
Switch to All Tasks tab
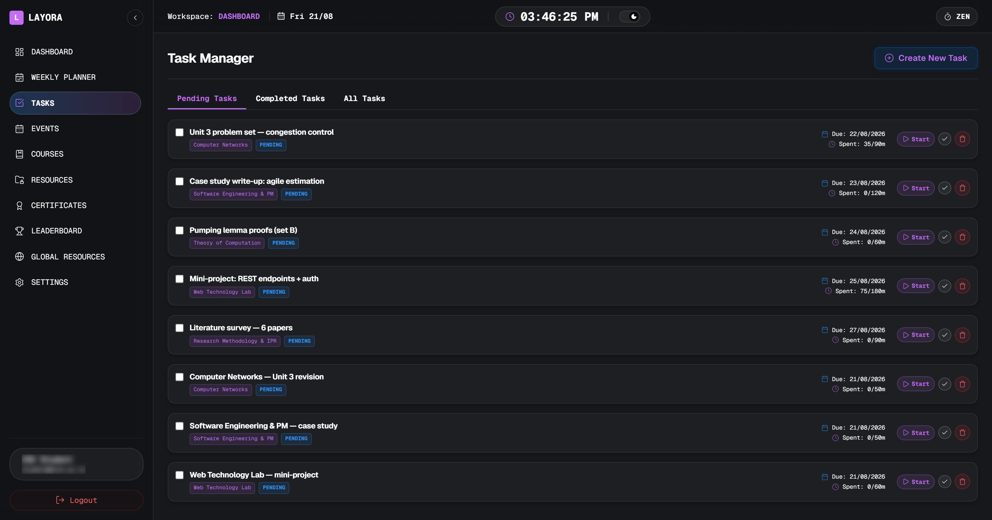(x=364, y=98)
